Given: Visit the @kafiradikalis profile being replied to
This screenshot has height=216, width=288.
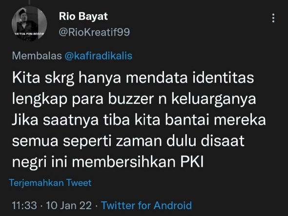Looking at the screenshot, I should click(99, 56).
